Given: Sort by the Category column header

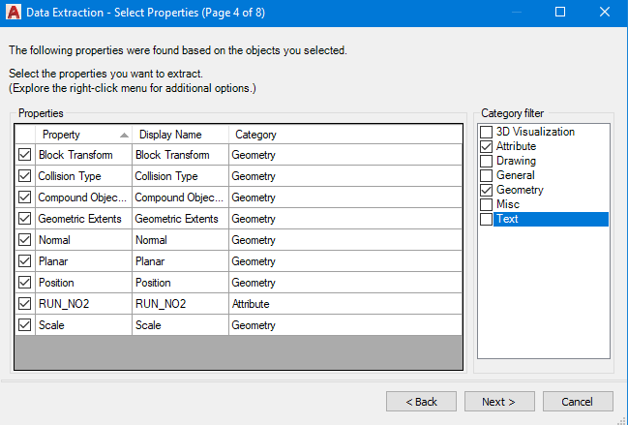Looking at the screenshot, I should pos(345,135).
